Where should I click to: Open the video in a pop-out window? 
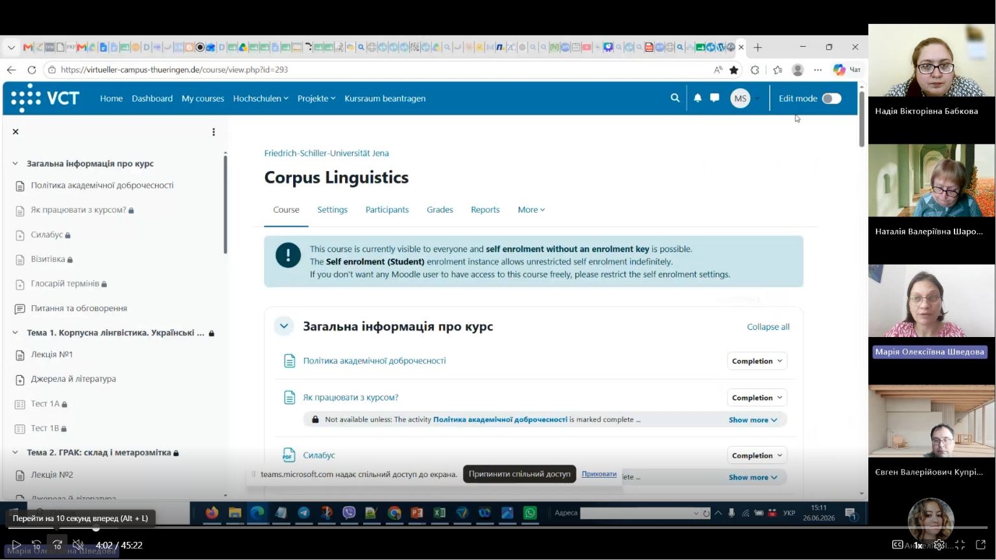[980, 545]
